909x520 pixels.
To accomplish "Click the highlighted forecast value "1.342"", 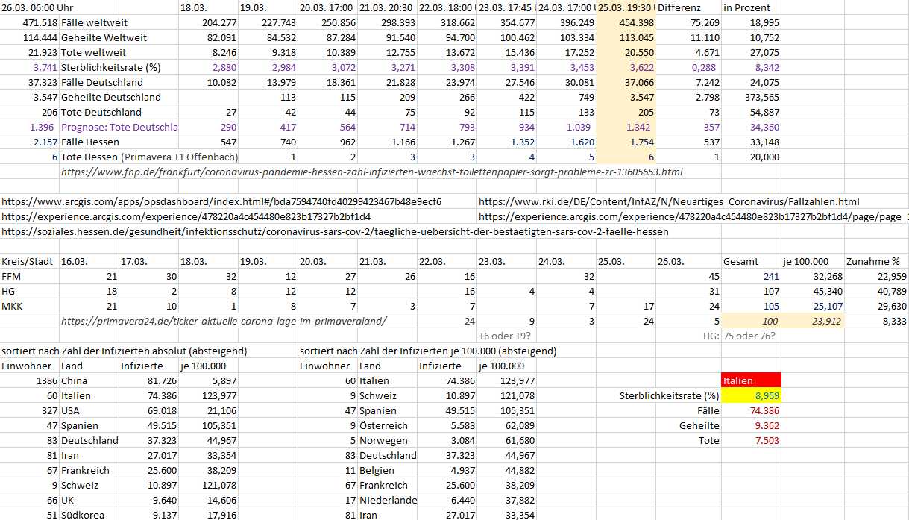I will (640, 127).
